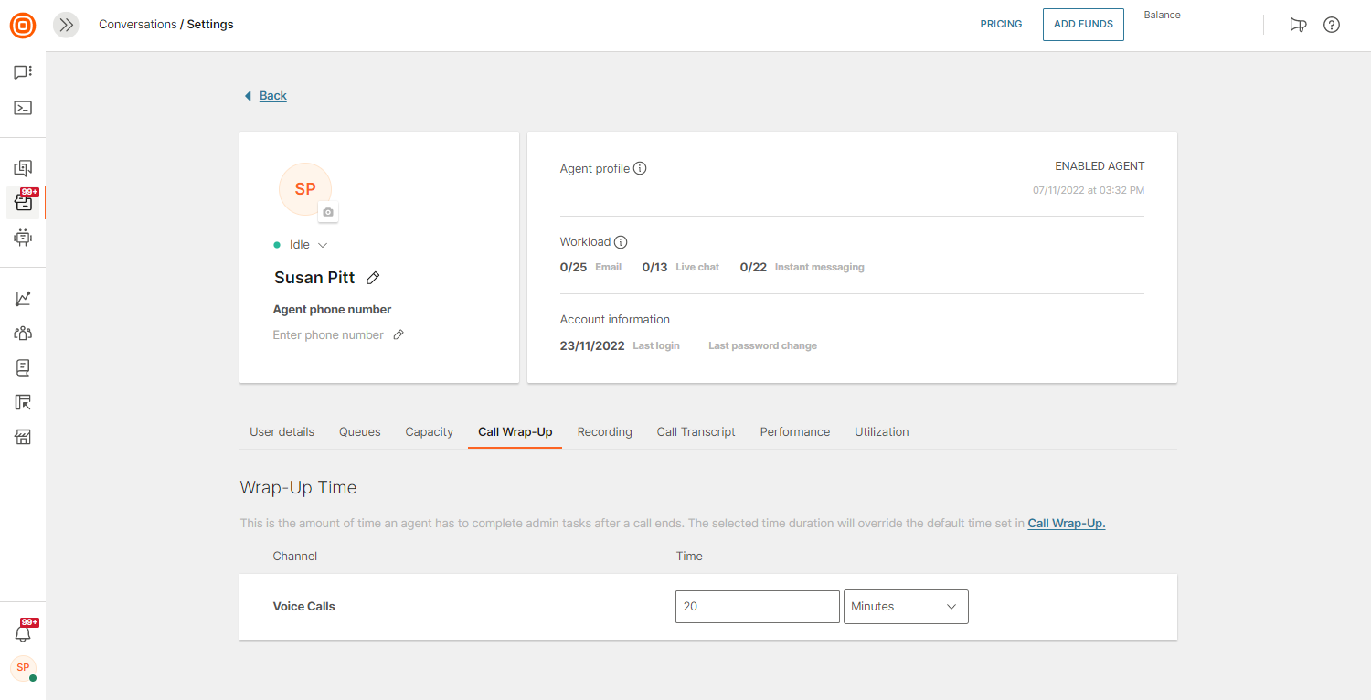Screen dimensions: 1371x700
Task: Expand the sidebar with double-chevron button
Action: (66, 25)
